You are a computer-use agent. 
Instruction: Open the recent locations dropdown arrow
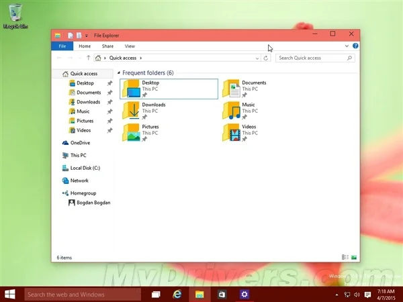[x=80, y=58]
